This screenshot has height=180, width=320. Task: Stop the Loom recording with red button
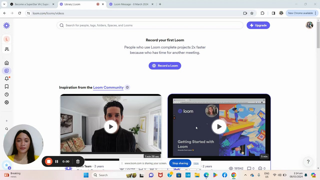tap(49, 161)
